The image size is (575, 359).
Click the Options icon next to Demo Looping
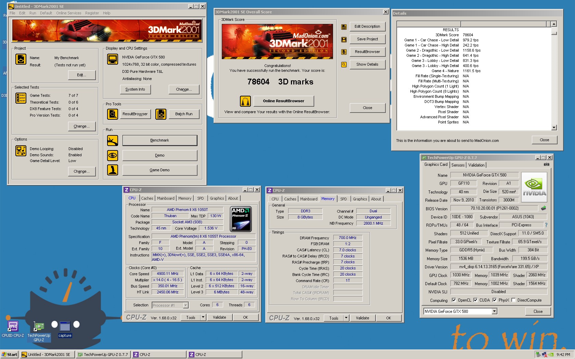[x=21, y=151]
